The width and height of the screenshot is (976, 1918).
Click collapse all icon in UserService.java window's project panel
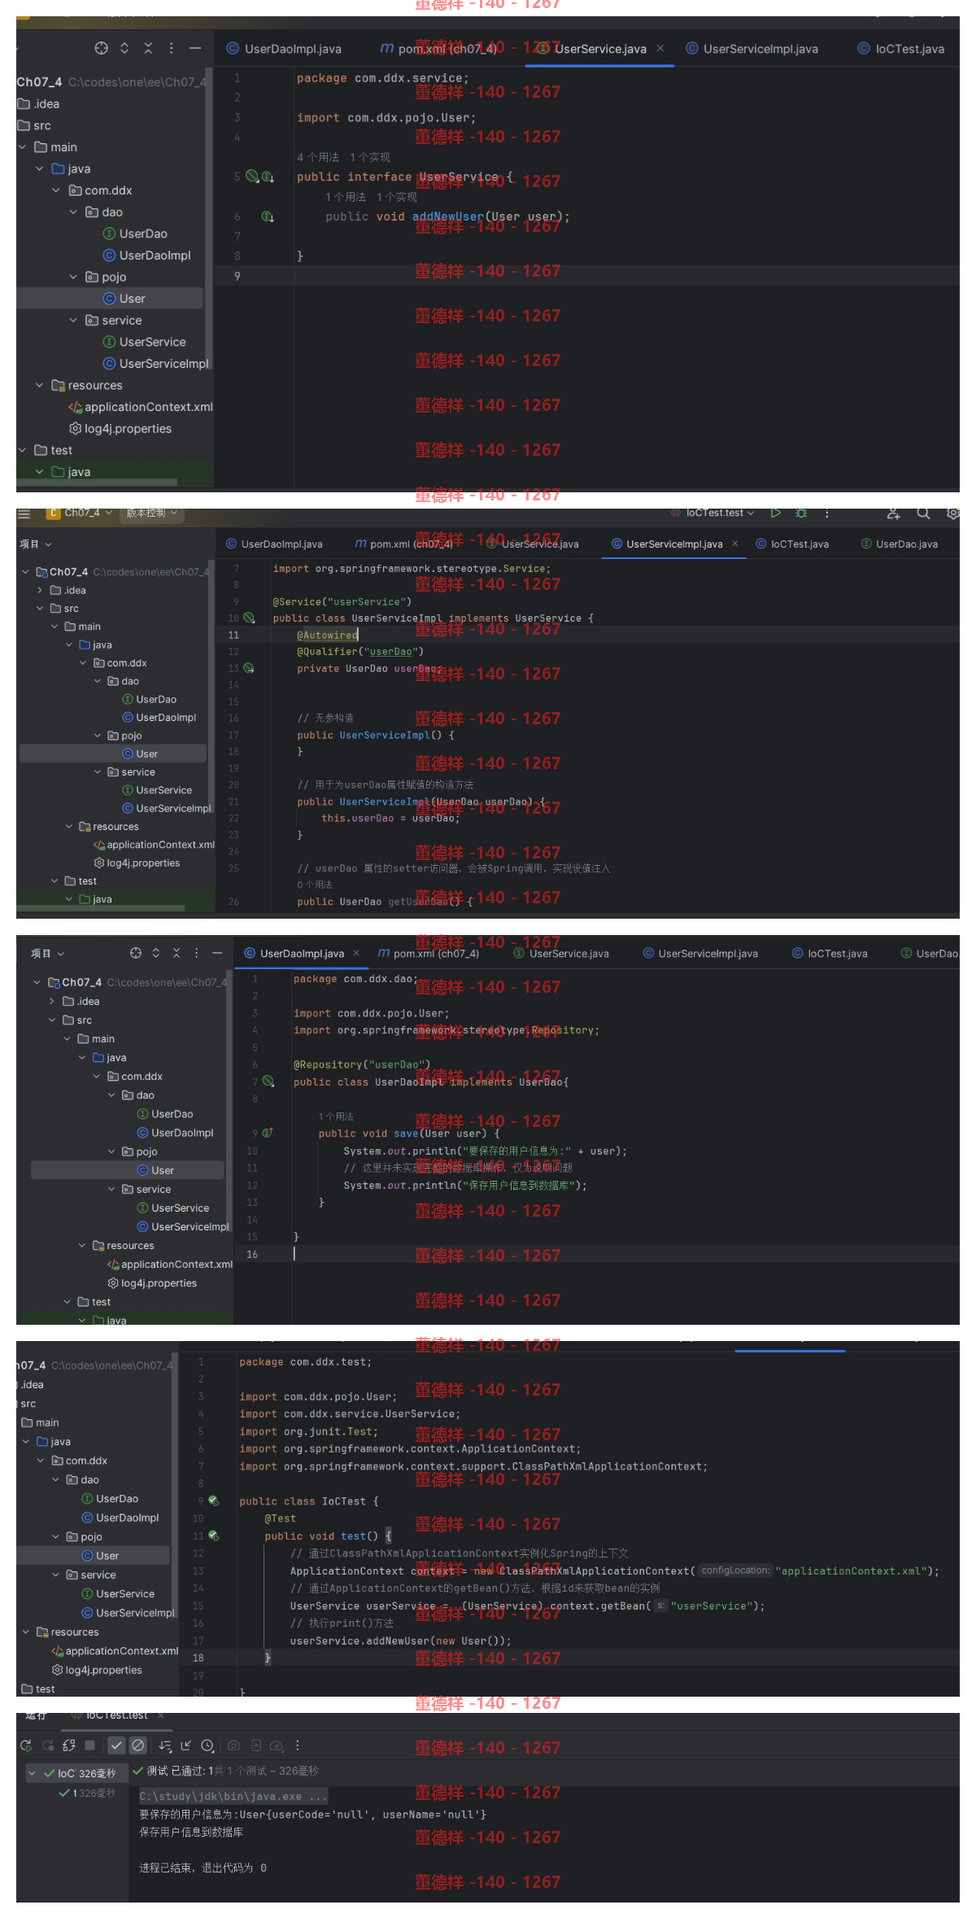(148, 48)
